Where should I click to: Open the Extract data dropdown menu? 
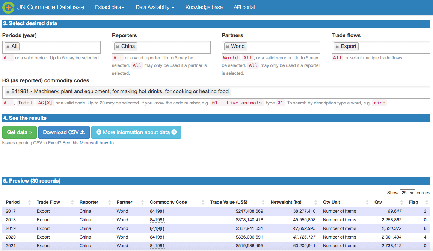110,7
